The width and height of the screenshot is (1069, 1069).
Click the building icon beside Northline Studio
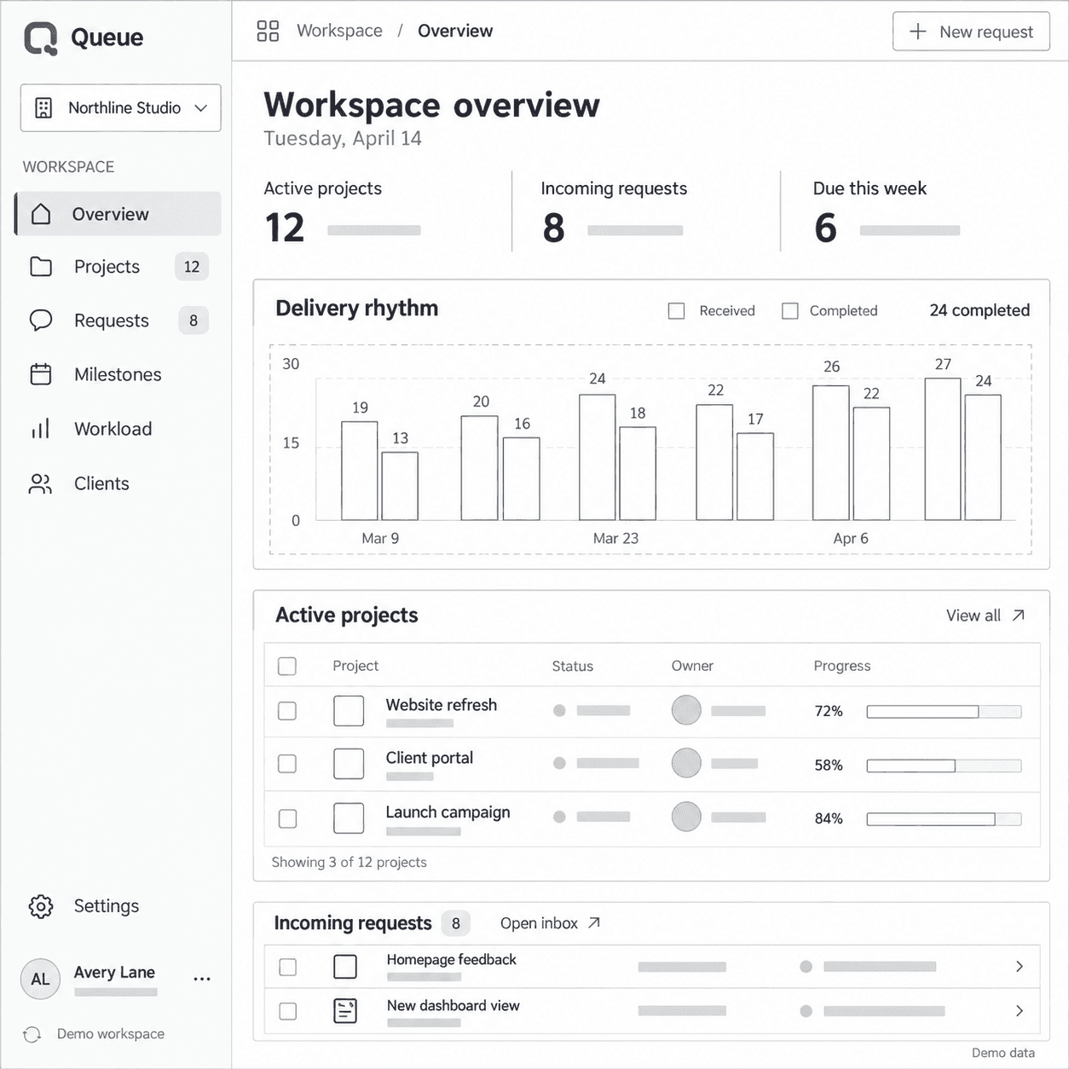tap(43, 108)
